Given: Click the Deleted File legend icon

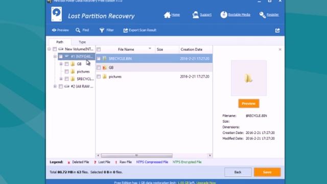Looking at the screenshot, I should 69,163.
